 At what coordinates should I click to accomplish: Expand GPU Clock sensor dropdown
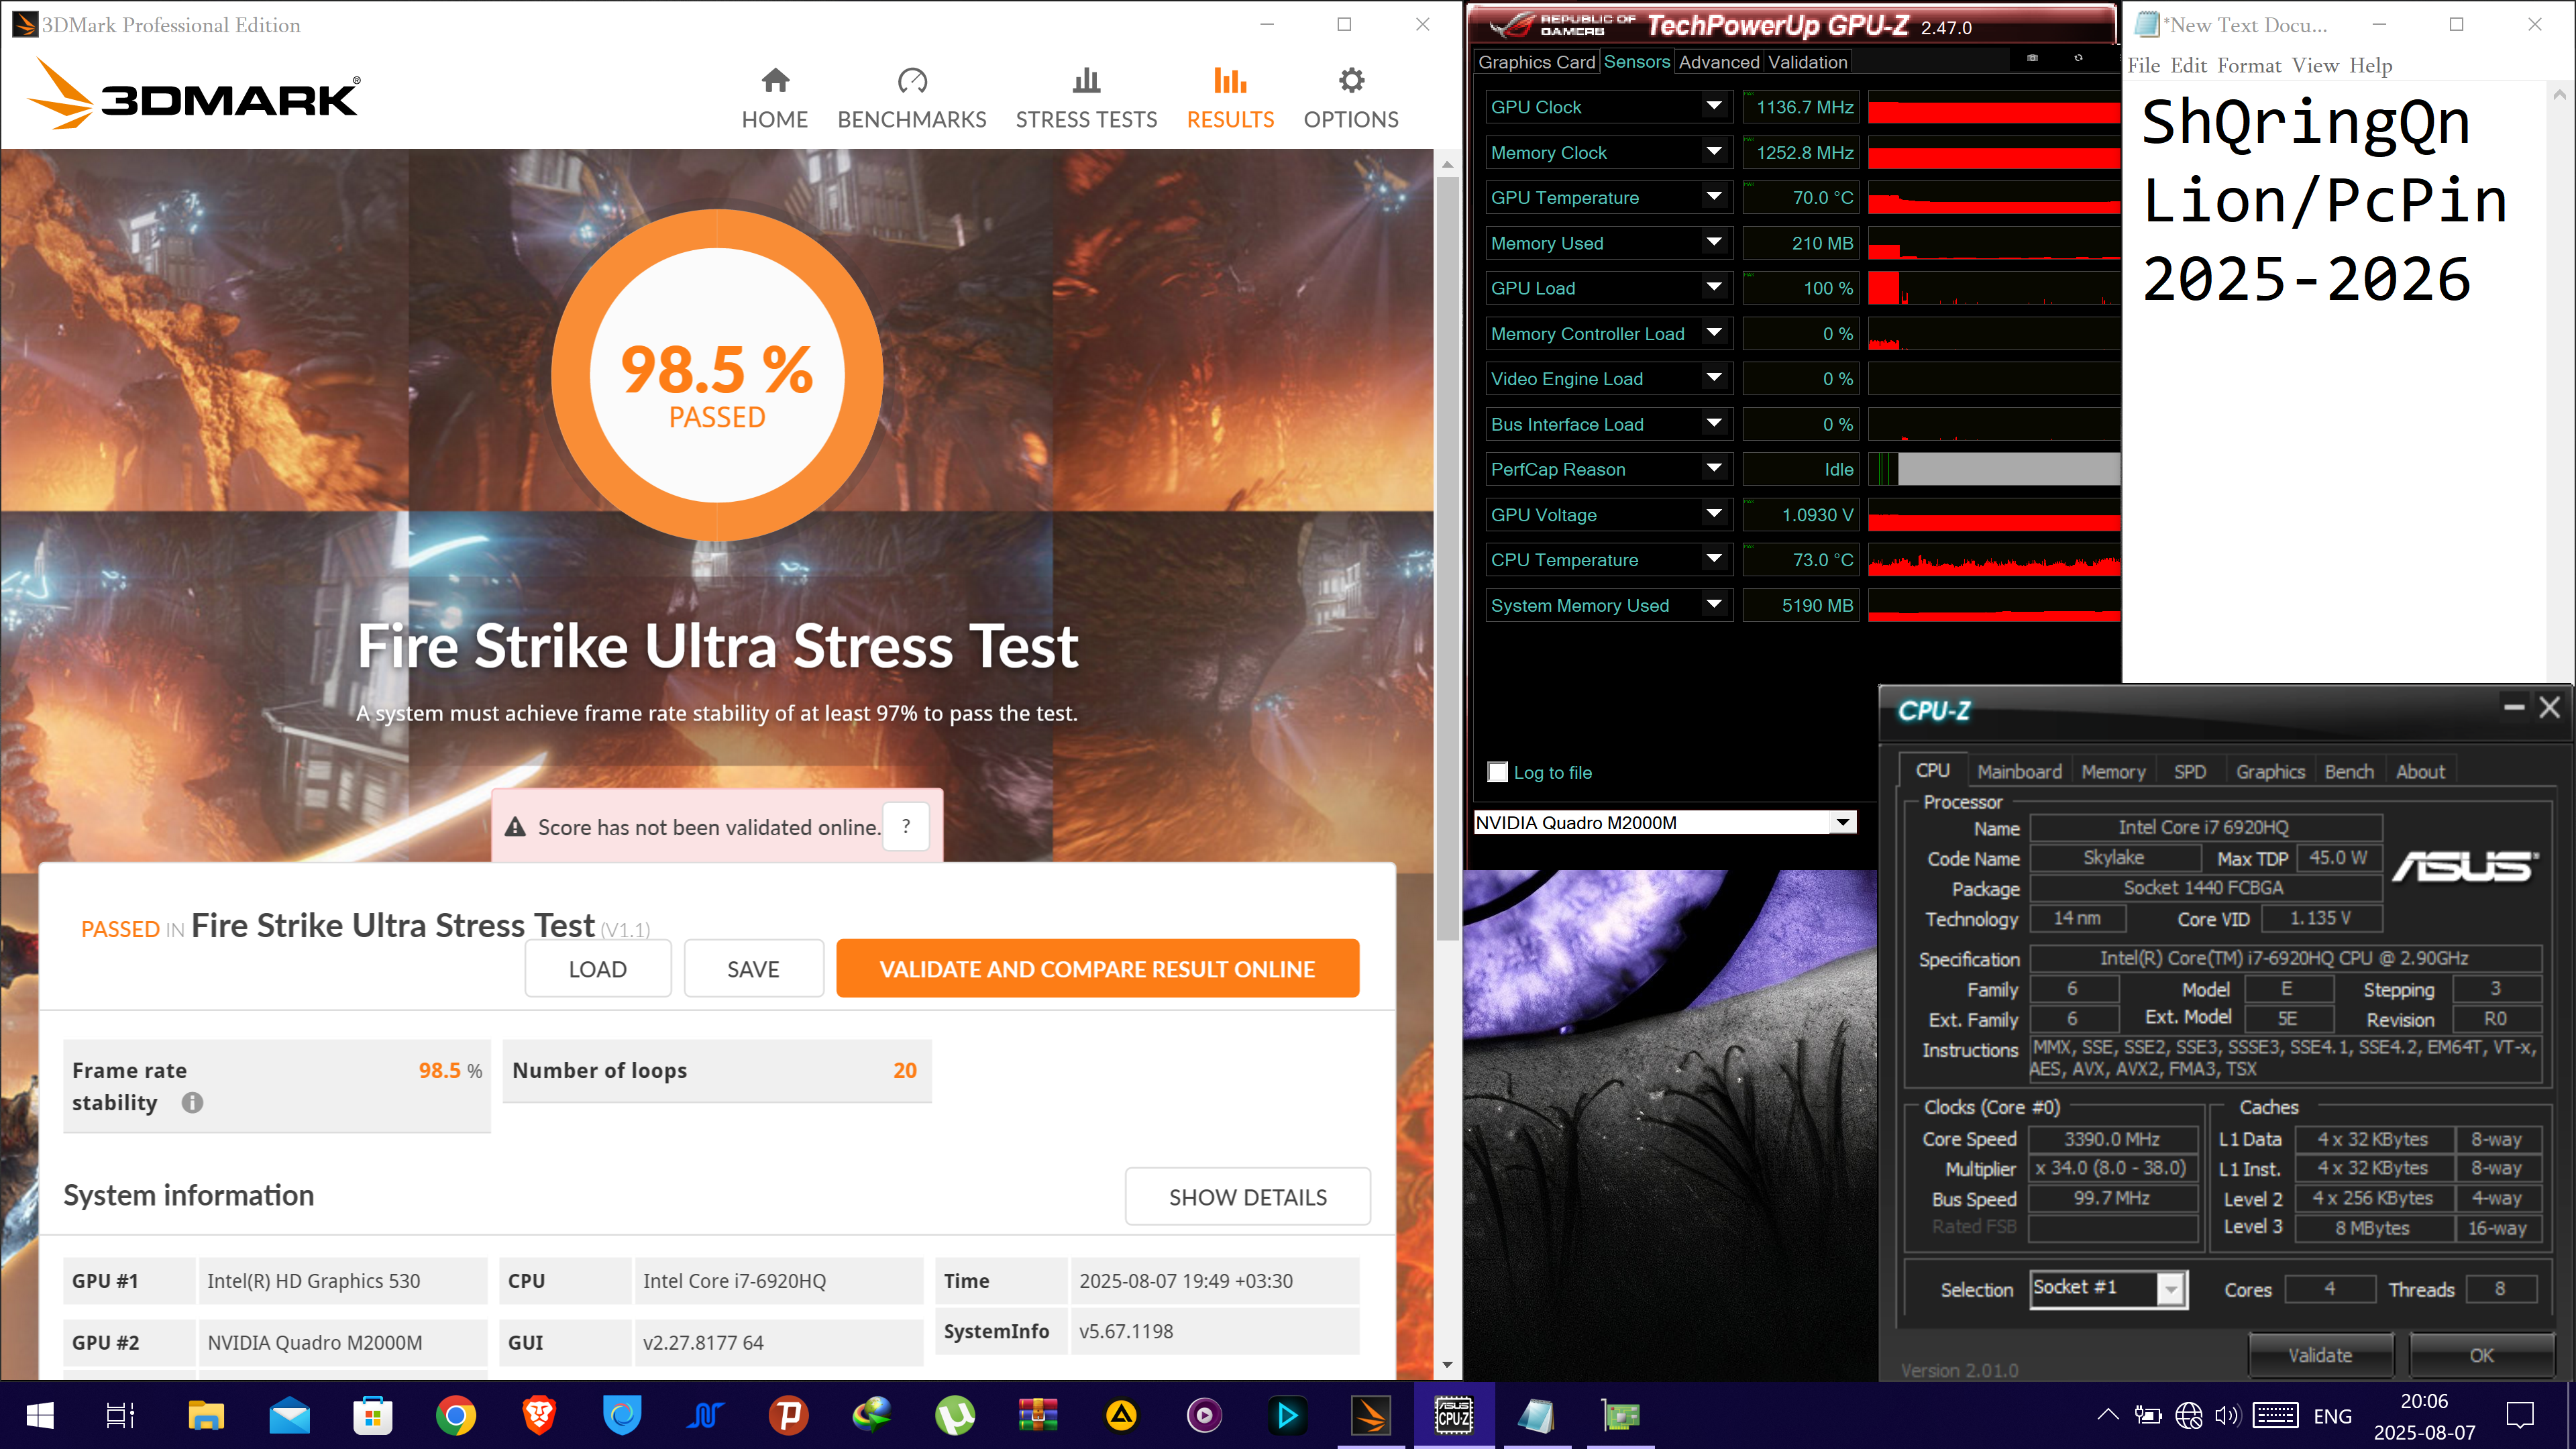1714,107
